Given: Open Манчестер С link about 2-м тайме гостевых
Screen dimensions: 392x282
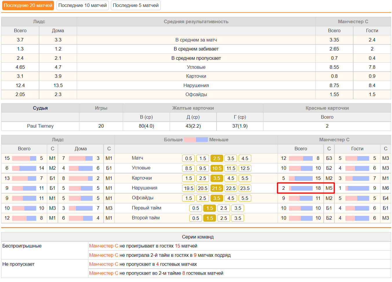Looking at the screenshot, I should coord(104,273).
